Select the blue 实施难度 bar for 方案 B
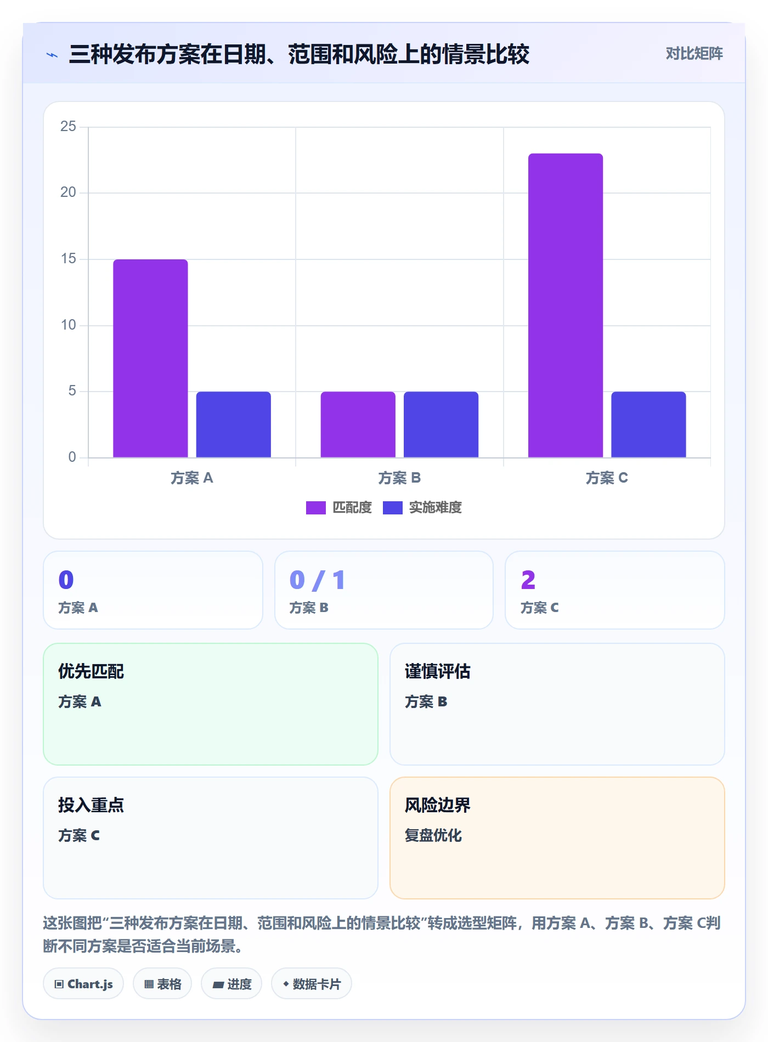This screenshot has width=768, height=1042. [441, 424]
